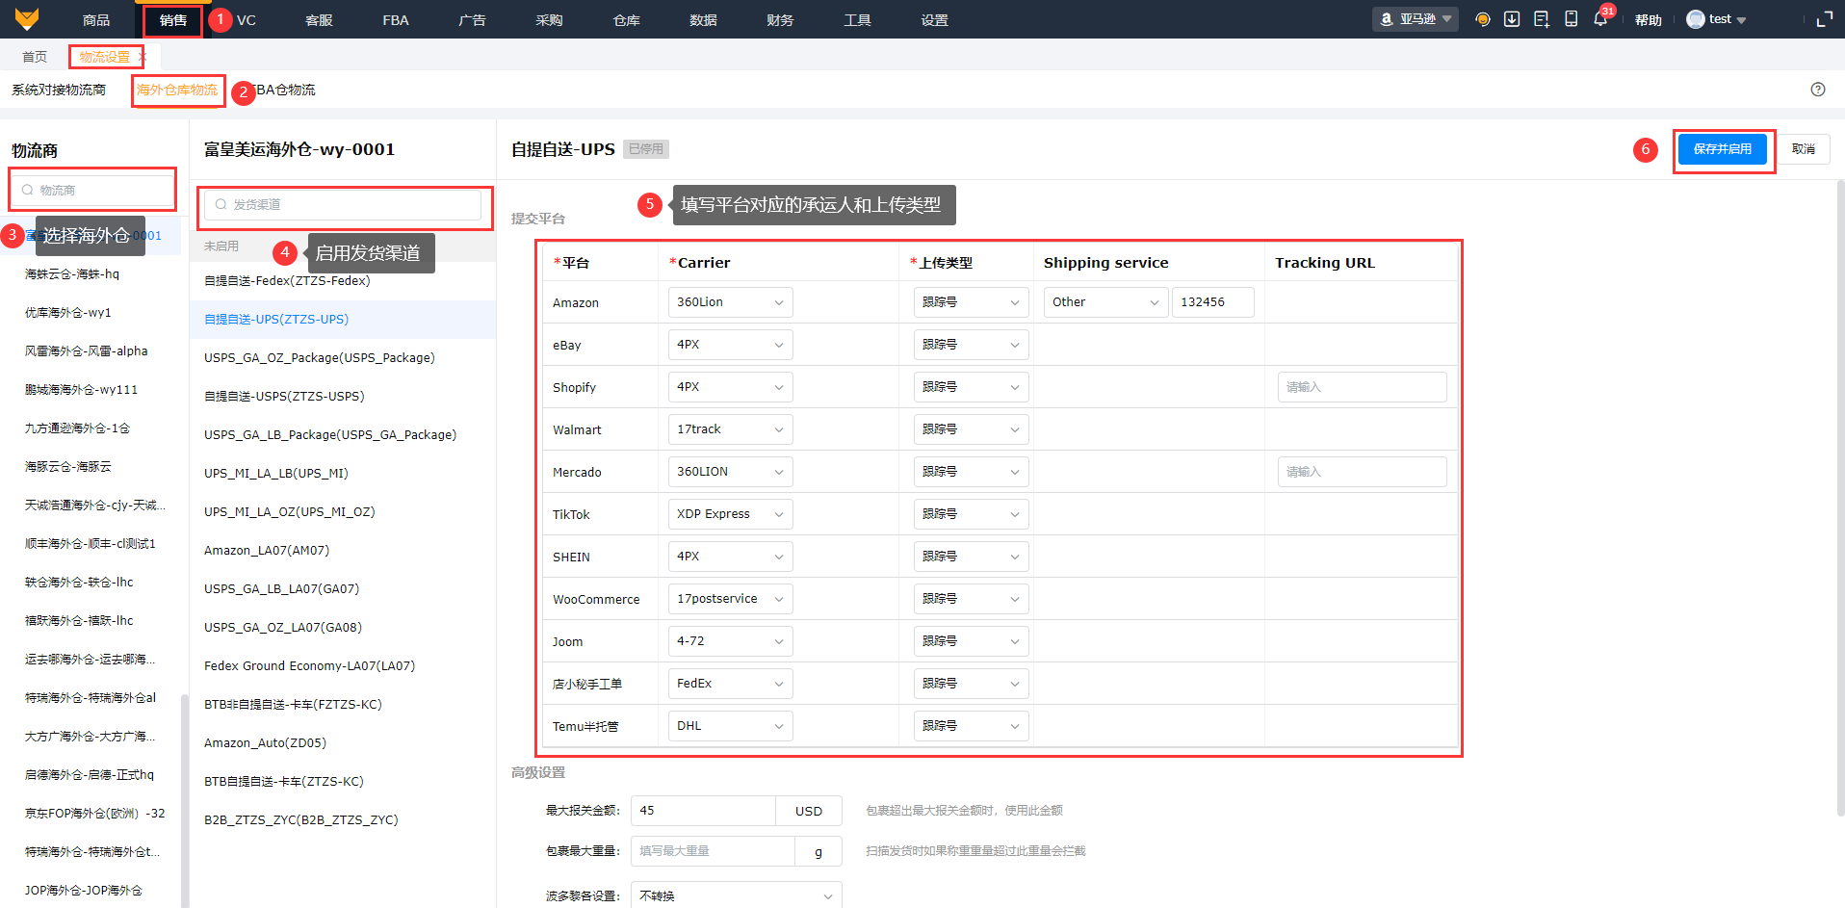Select USPS_GA_OZ_Package channel in list
This screenshot has height=908, width=1845.
pos(319,358)
